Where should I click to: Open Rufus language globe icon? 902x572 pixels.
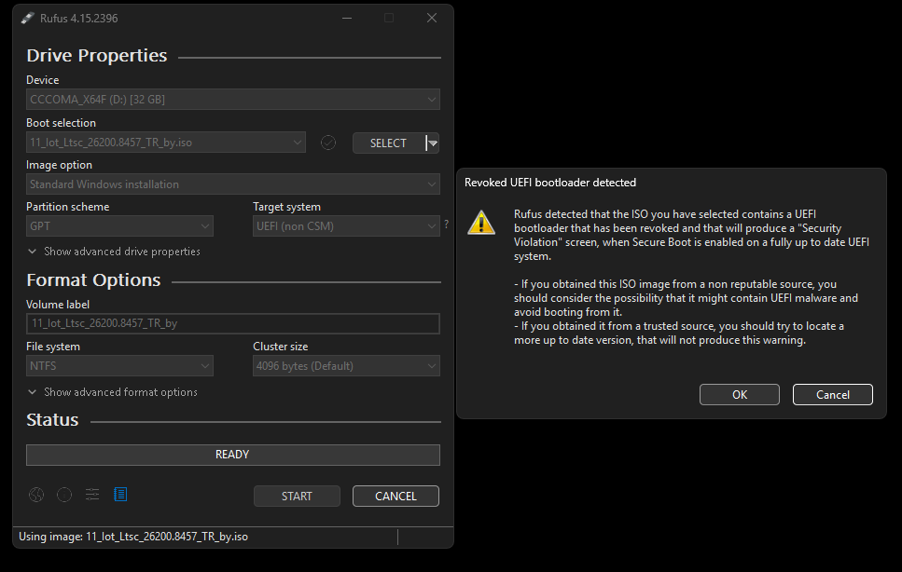(36, 495)
